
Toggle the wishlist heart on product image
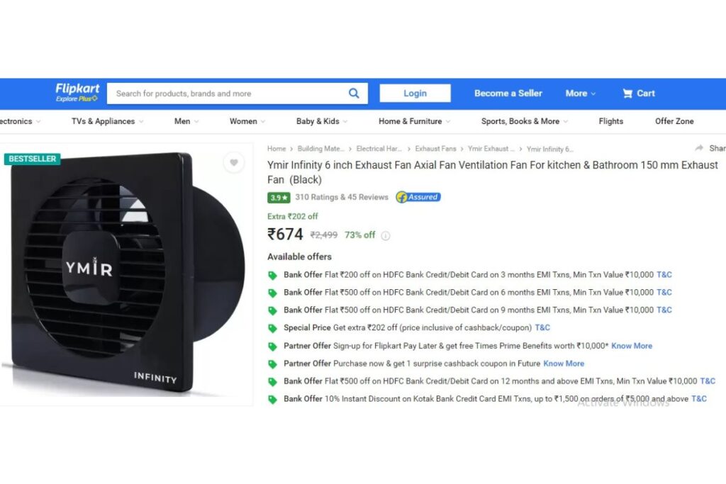234,162
